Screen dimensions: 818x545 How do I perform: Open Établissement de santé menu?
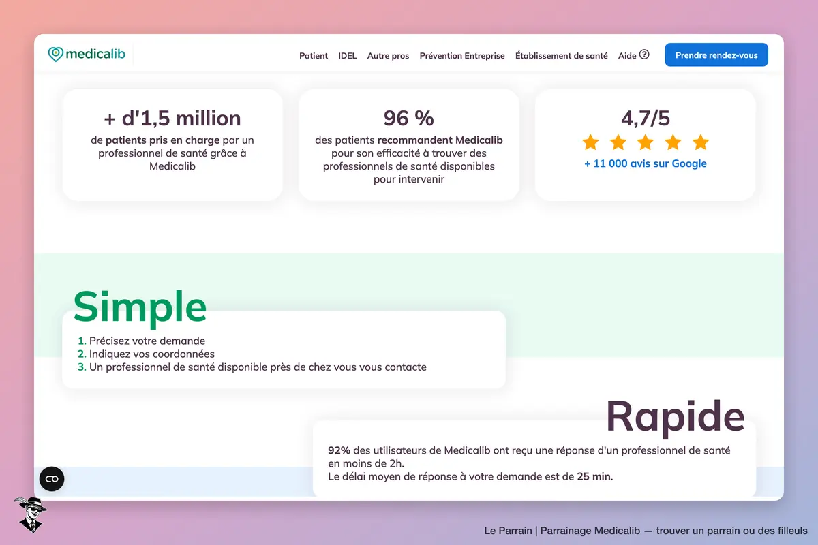coord(561,56)
